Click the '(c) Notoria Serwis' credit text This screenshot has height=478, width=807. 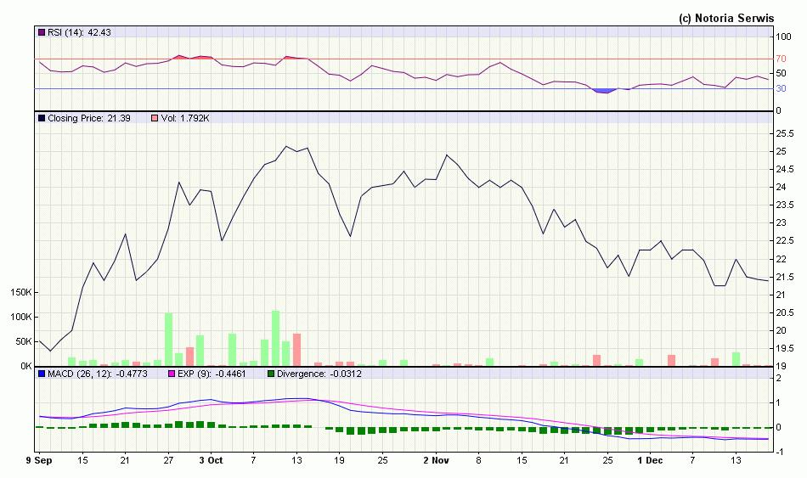tap(726, 19)
